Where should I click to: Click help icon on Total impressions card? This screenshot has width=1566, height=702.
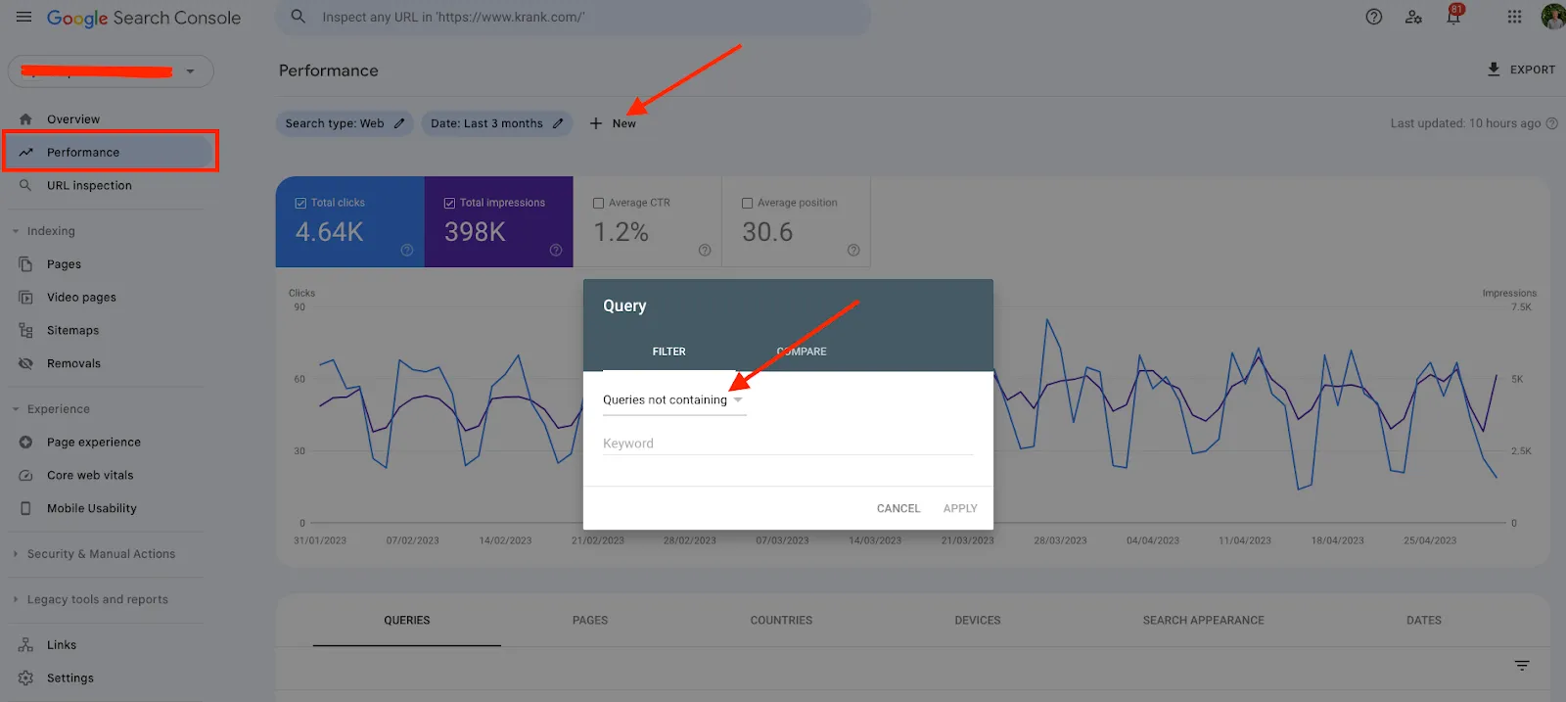click(556, 251)
